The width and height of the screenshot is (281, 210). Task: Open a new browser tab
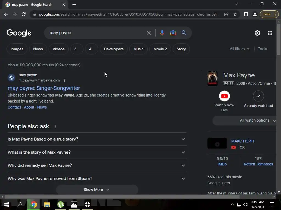click(x=74, y=5)
